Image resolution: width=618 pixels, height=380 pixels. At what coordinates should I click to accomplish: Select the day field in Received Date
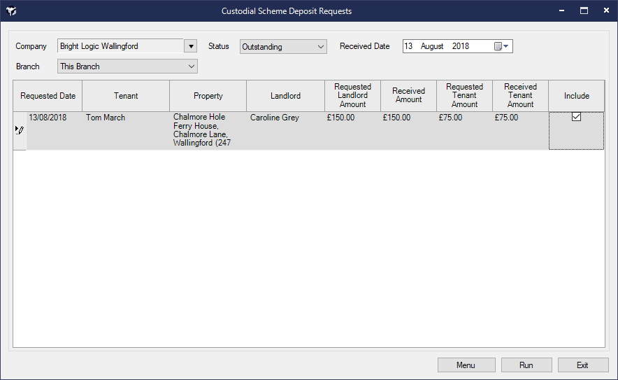point(409,46)
